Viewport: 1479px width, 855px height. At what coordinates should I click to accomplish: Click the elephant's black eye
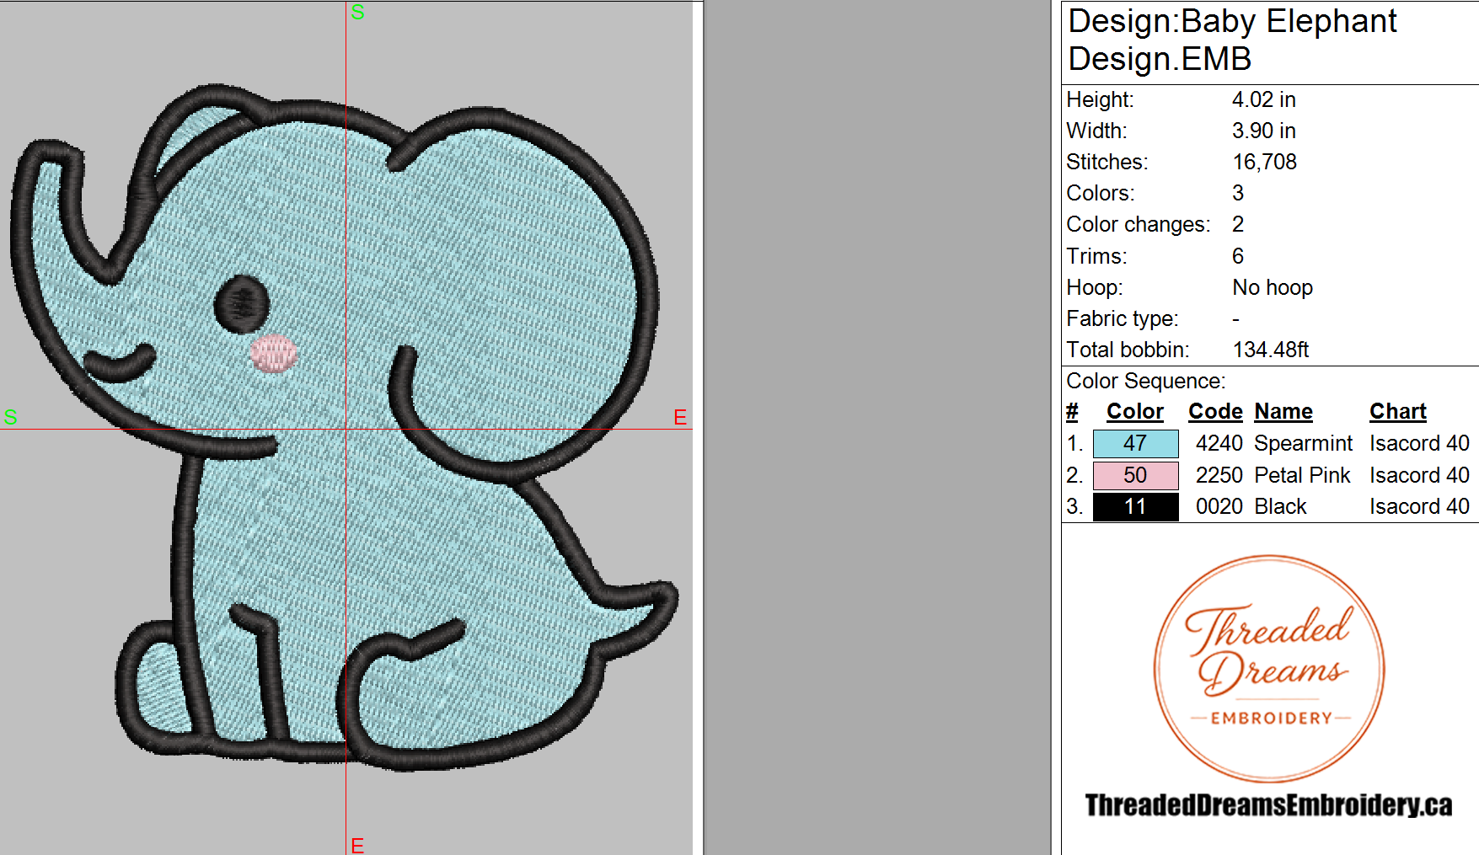tap(242, 304)
